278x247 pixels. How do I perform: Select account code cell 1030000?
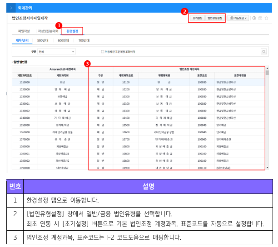click(x=25, y=97)
